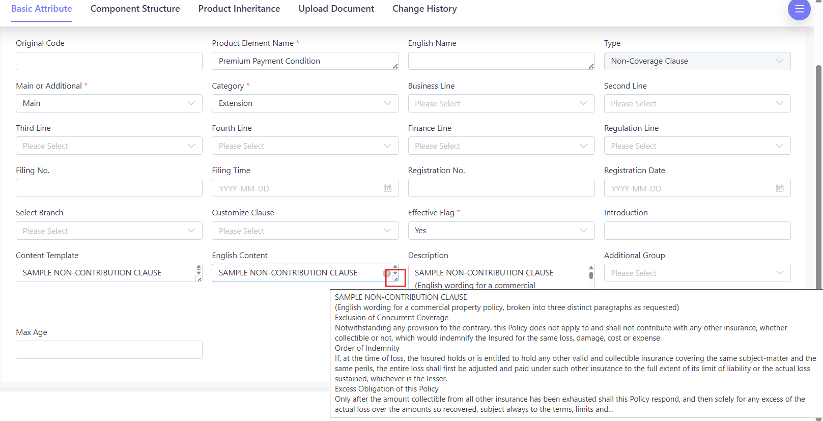The image size is (823, 421).
Task: Expand the Type dropdown showing Non-Coverage Clause
Action: pyautogui.click(x=697, y=61)
